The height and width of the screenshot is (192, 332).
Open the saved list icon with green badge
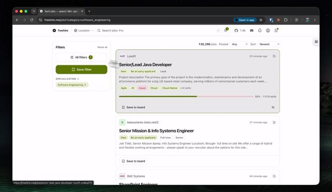coord(226,30)
